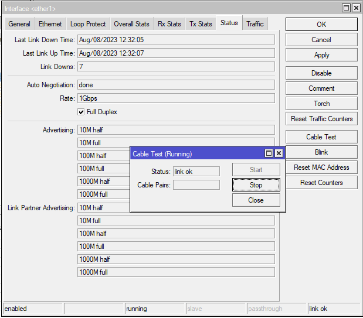Screen dimensions: 363x318
Task: Maximize the Interface ether1 window icon
Action: pyautogui.click(x=346, y=8)
